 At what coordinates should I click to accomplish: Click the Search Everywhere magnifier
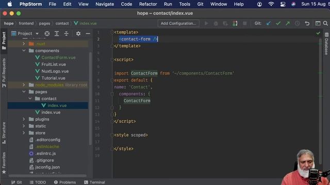pos(325,23)
